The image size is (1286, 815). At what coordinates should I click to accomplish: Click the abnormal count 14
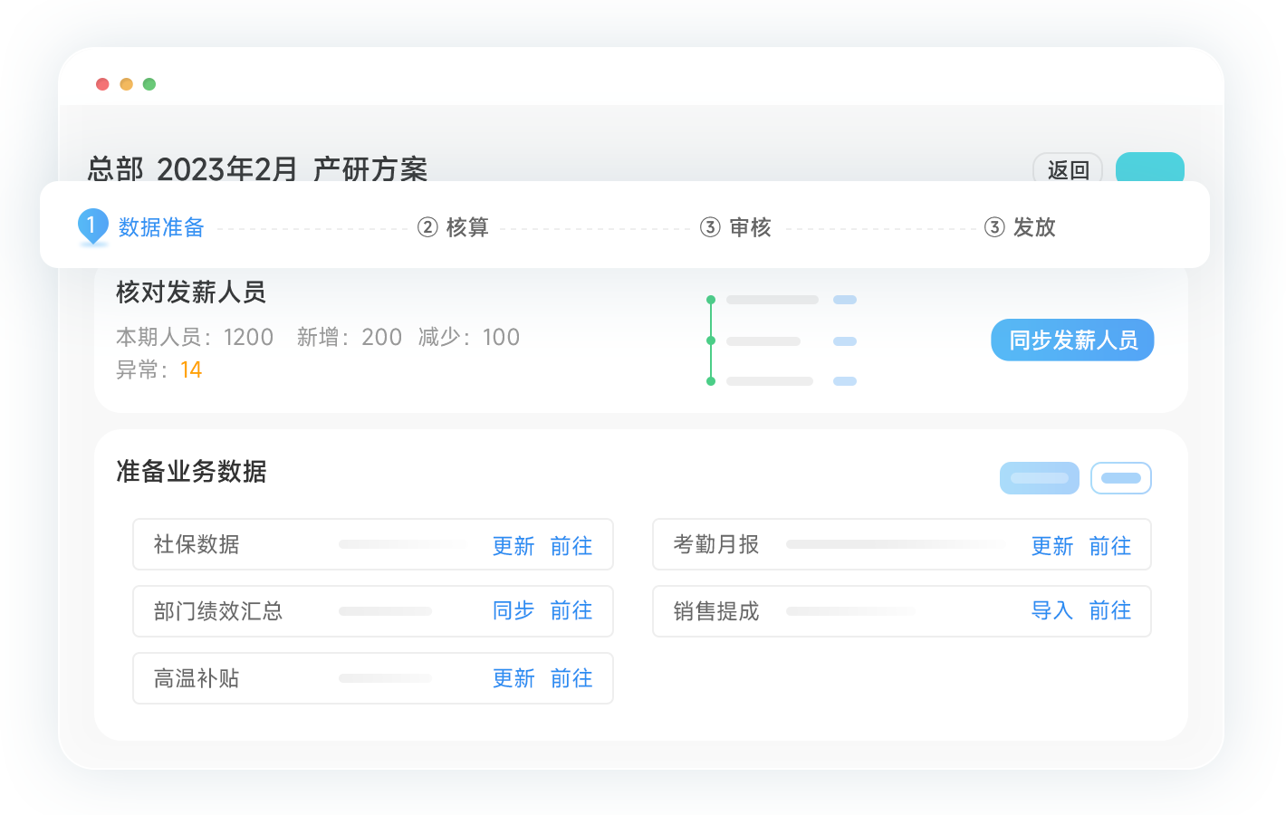coord(191,370)
